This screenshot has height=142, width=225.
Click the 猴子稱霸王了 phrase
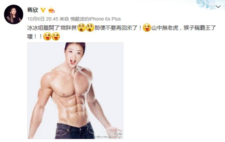[200, 28]
